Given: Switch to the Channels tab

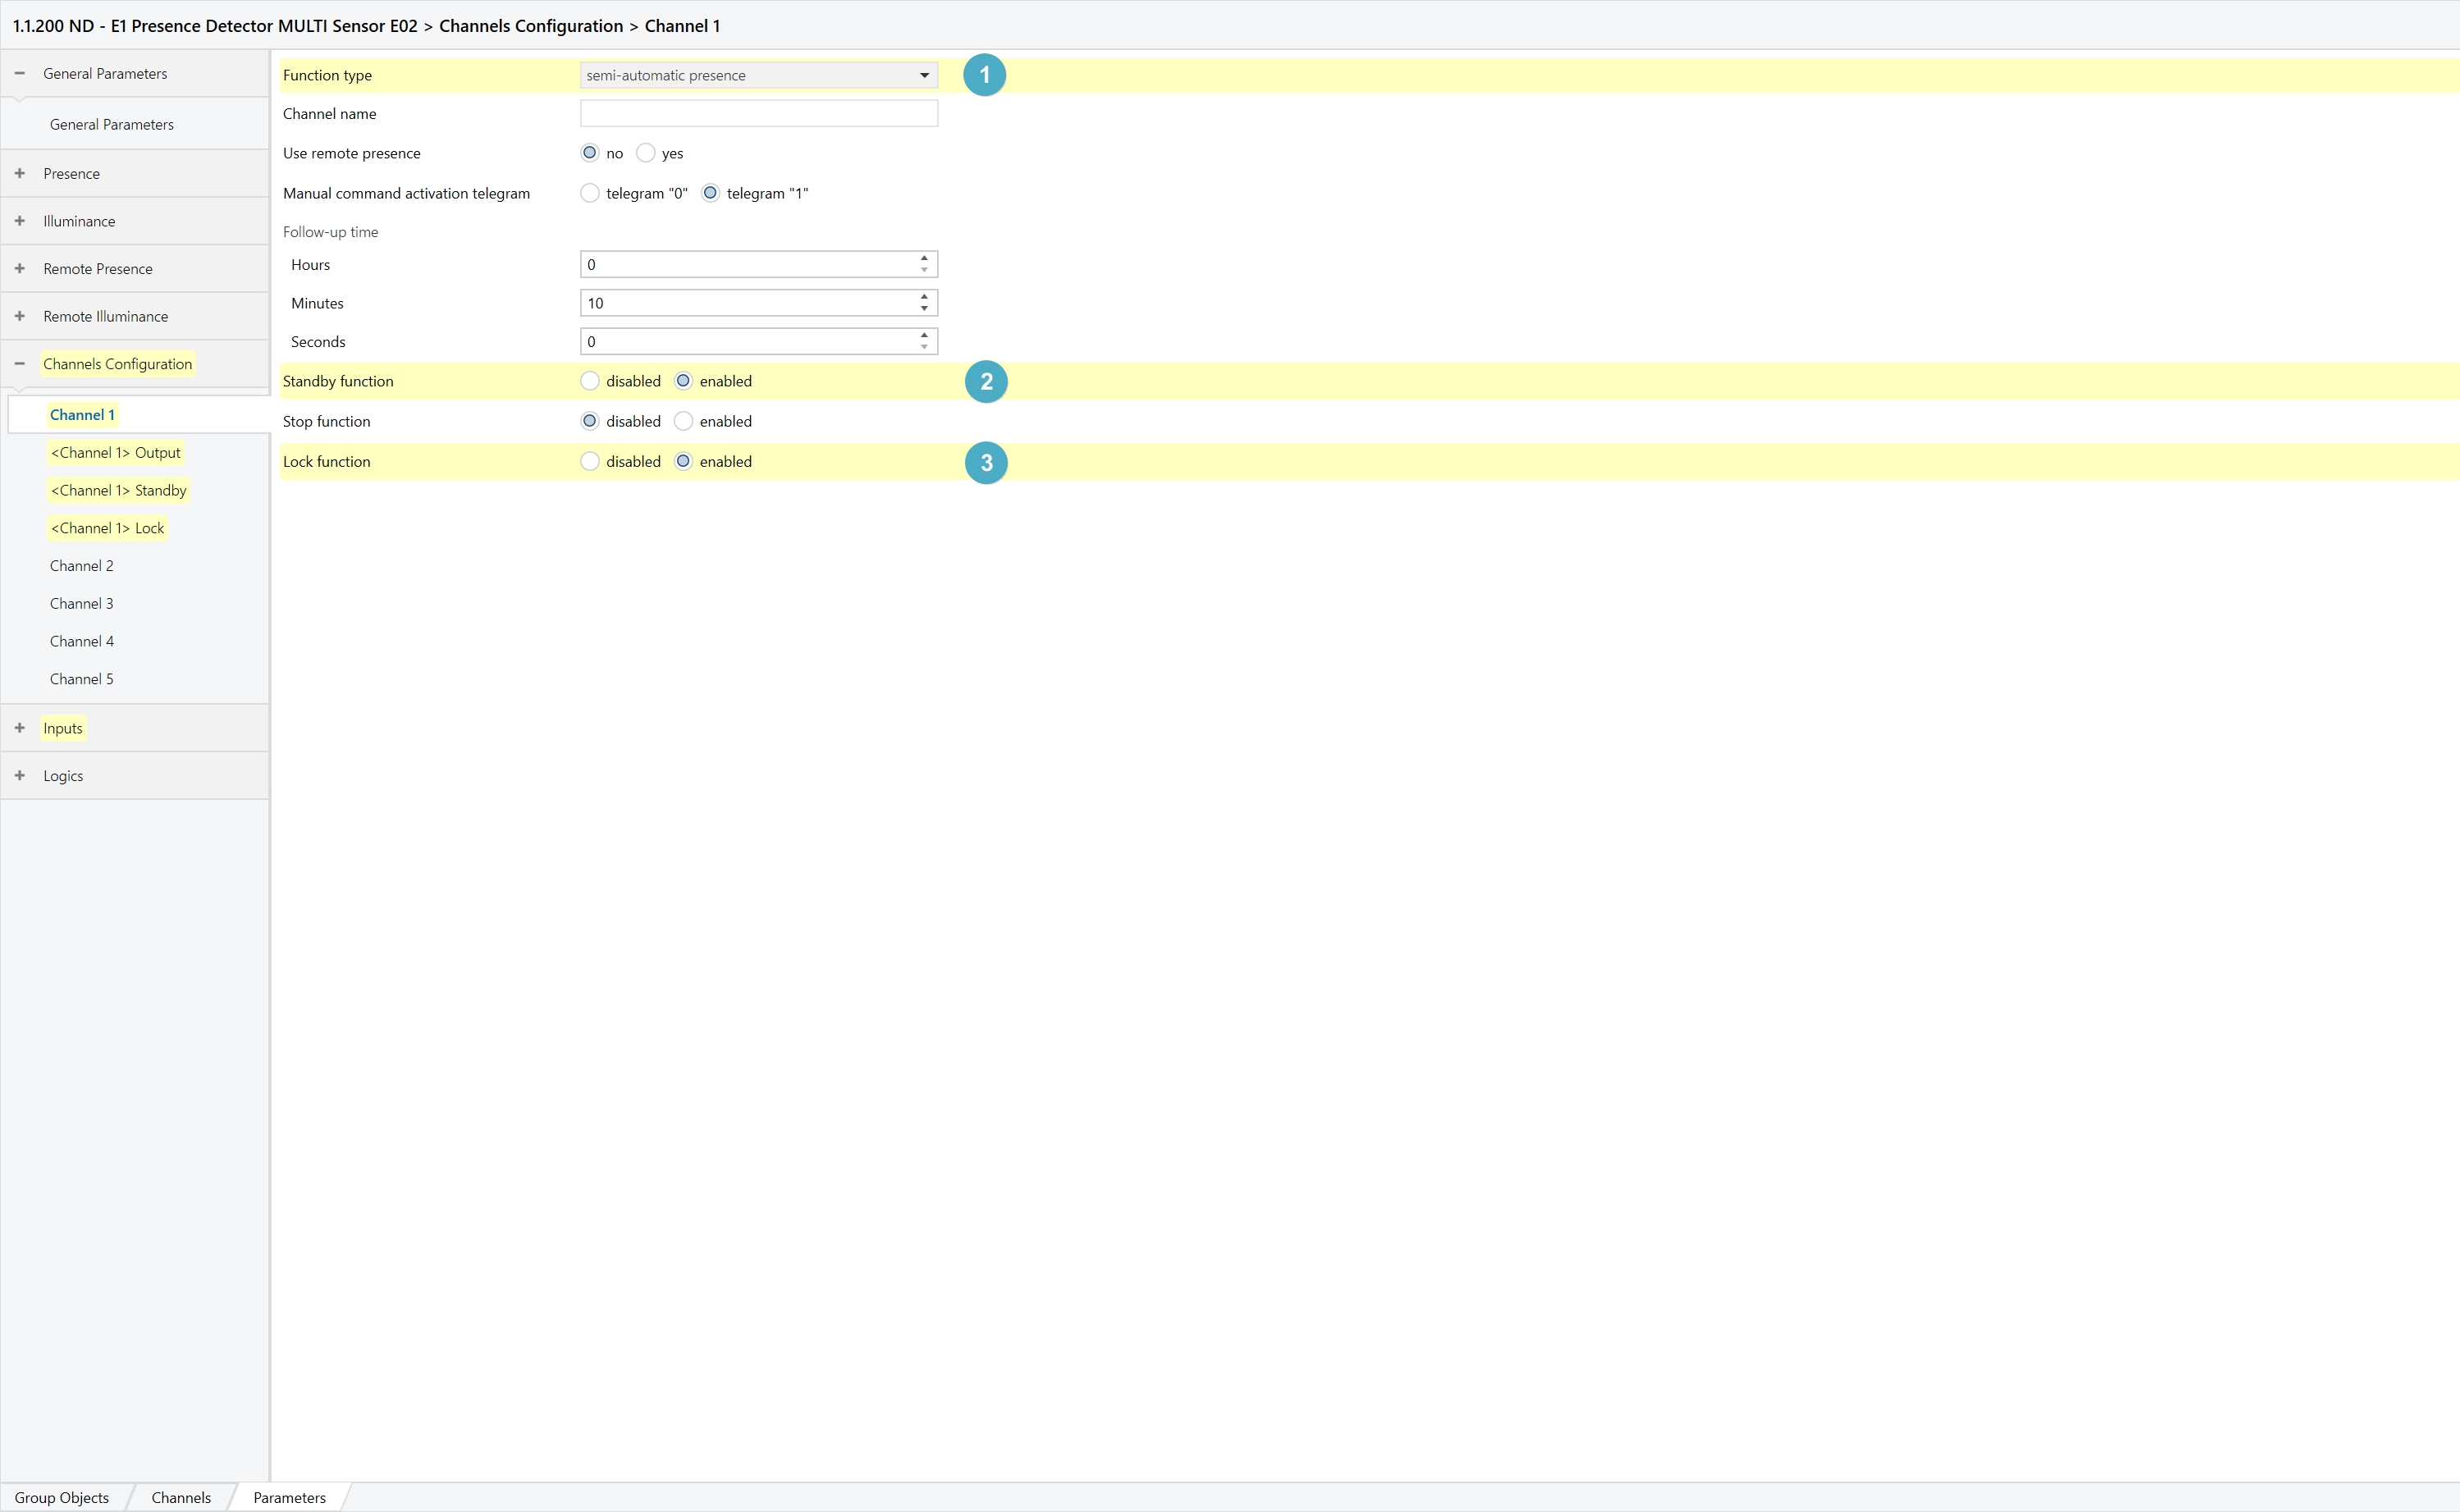Looking at the screenshot, I should pyautogui.click(x=181, y=1497).
